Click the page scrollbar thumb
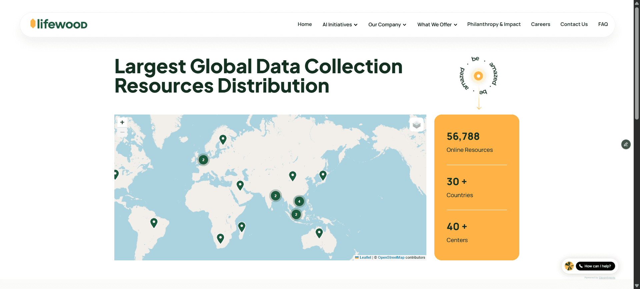Screen dimensions: 640x289 click(x=637, y=63)
